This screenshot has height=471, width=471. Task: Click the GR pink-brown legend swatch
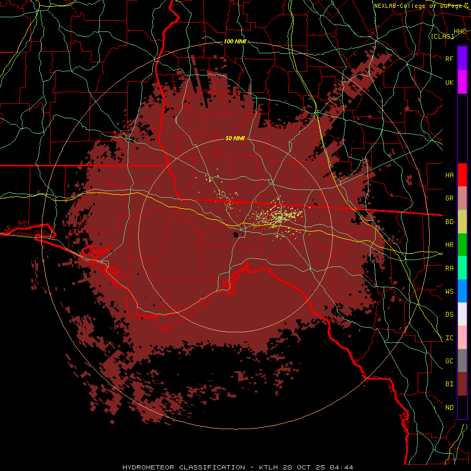point(462,198)
